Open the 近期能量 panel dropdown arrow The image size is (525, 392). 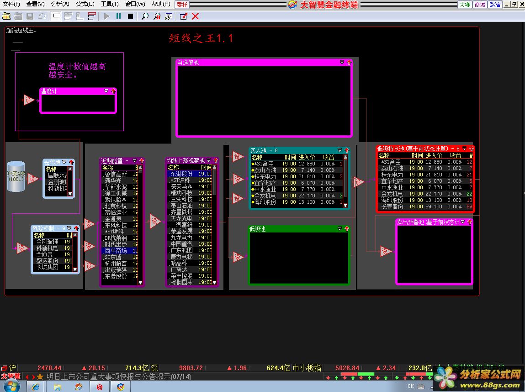click(135, 160)
